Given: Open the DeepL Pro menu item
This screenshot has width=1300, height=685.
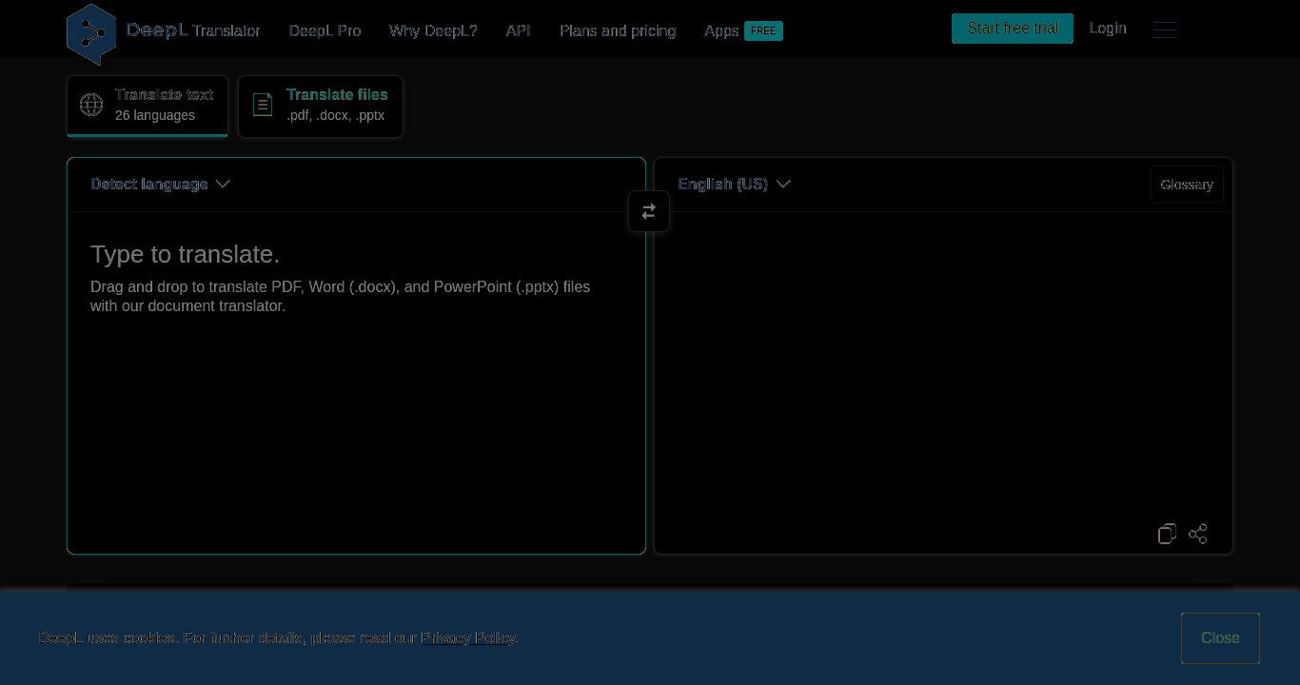Looking at the screenshot, I should [x=325, y=30].
